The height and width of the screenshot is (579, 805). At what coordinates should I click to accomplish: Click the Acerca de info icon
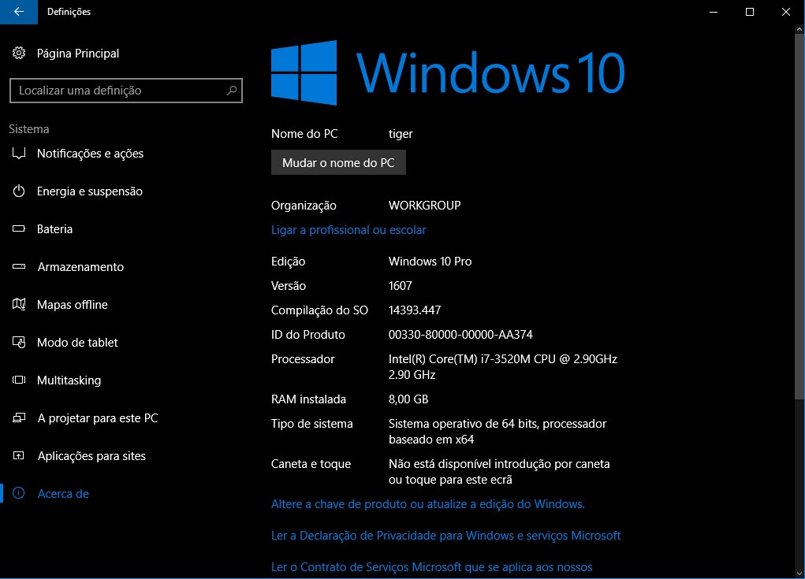(19, 493)
